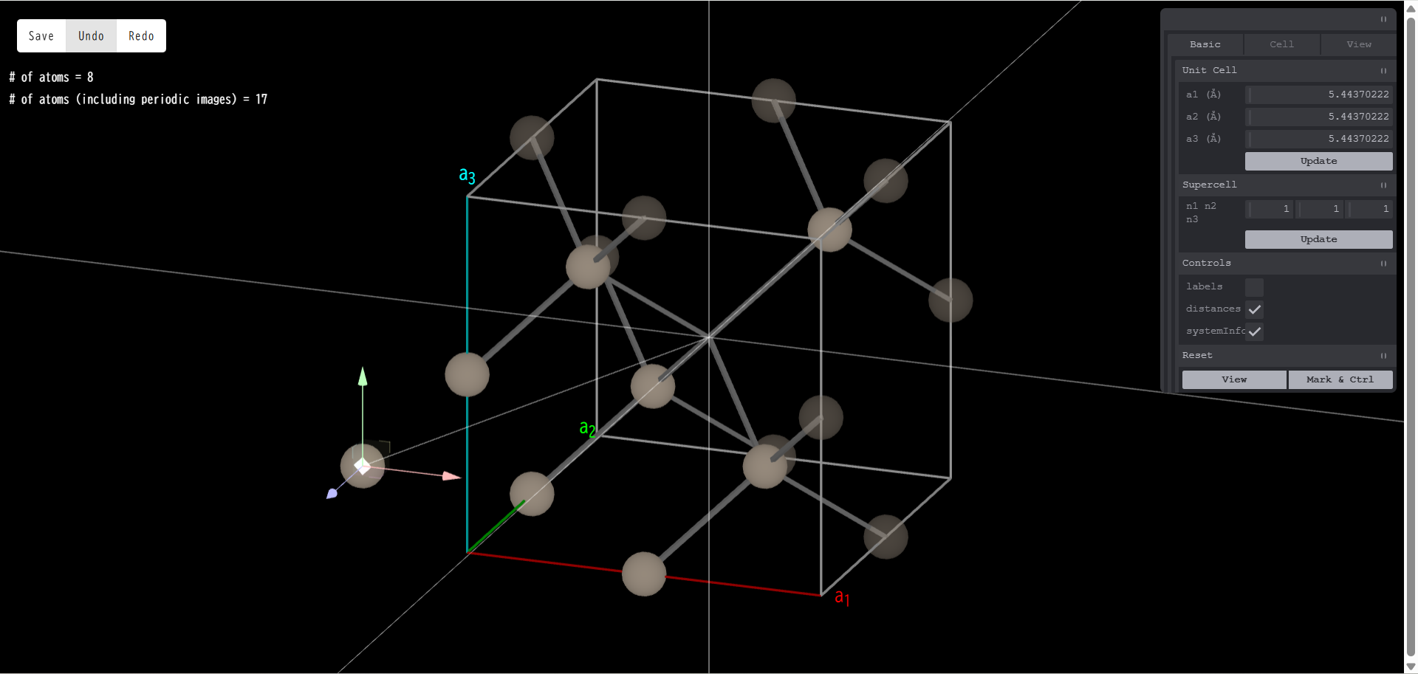Collapse the Supercell section
Image resolution: width=1418 pixels, height=674 pixels.
[1383, 185]
